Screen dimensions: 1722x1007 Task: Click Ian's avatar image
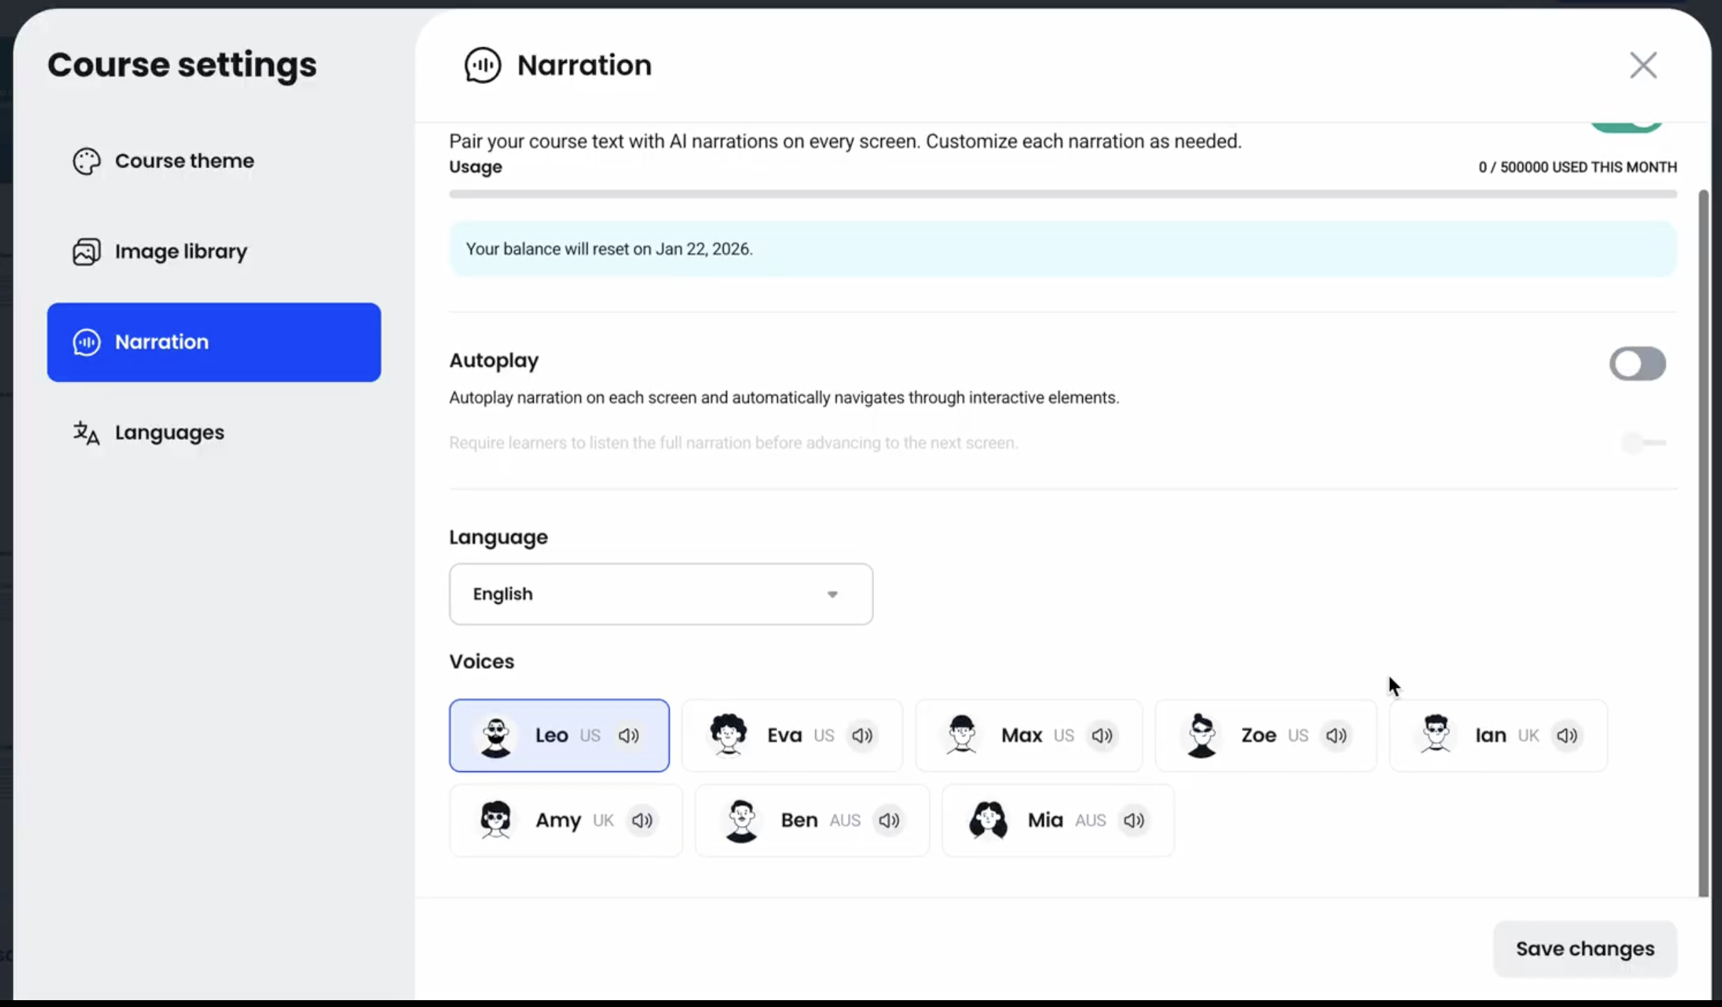[x=1436, y=734]
